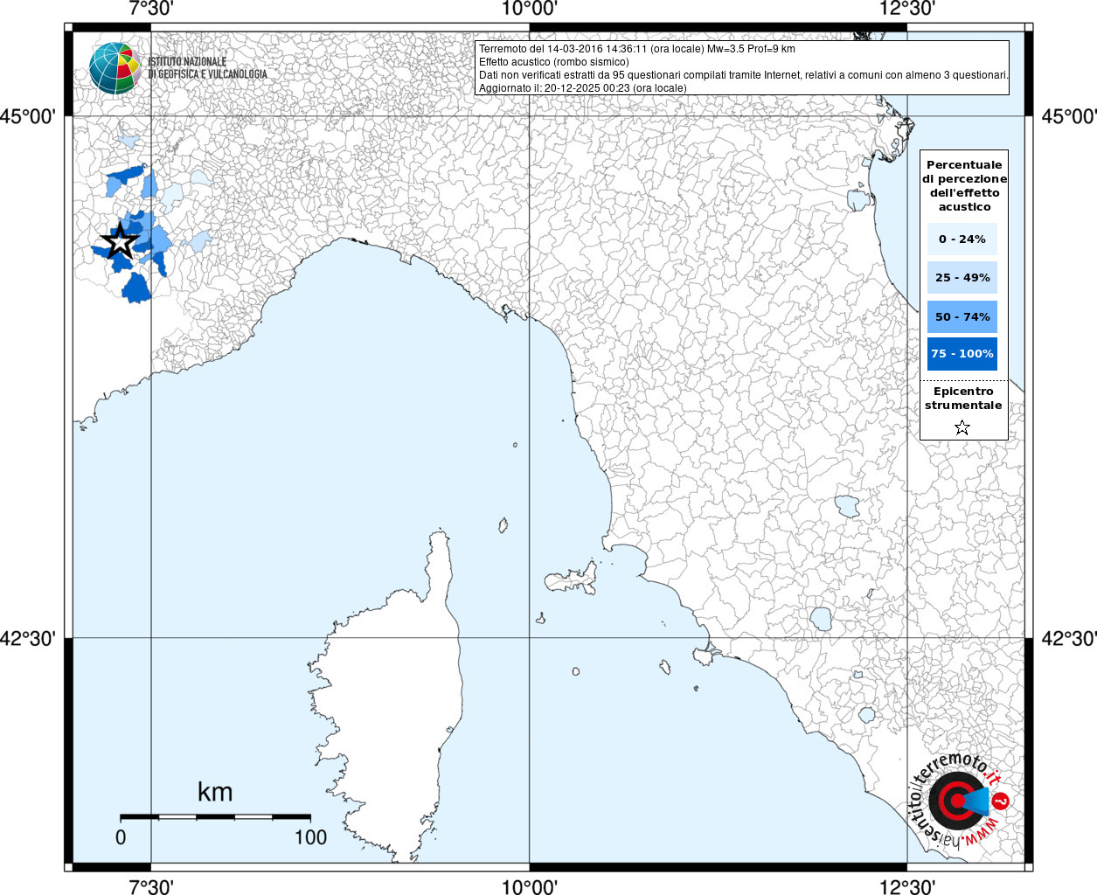
Task: Click the scale bar's 0 value
Action: 121,837
